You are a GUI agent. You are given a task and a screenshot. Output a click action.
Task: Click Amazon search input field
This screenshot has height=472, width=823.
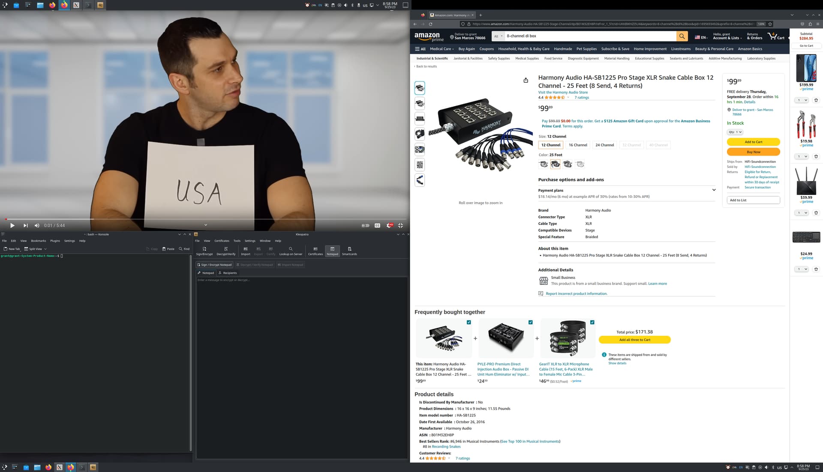tap(590, 36)
